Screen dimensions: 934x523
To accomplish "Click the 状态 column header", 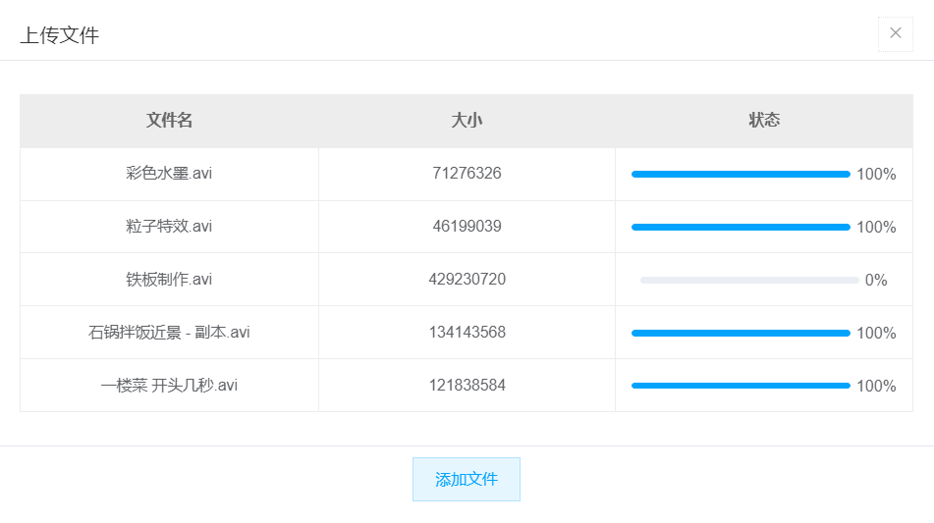I will click(x=764, y=121).
